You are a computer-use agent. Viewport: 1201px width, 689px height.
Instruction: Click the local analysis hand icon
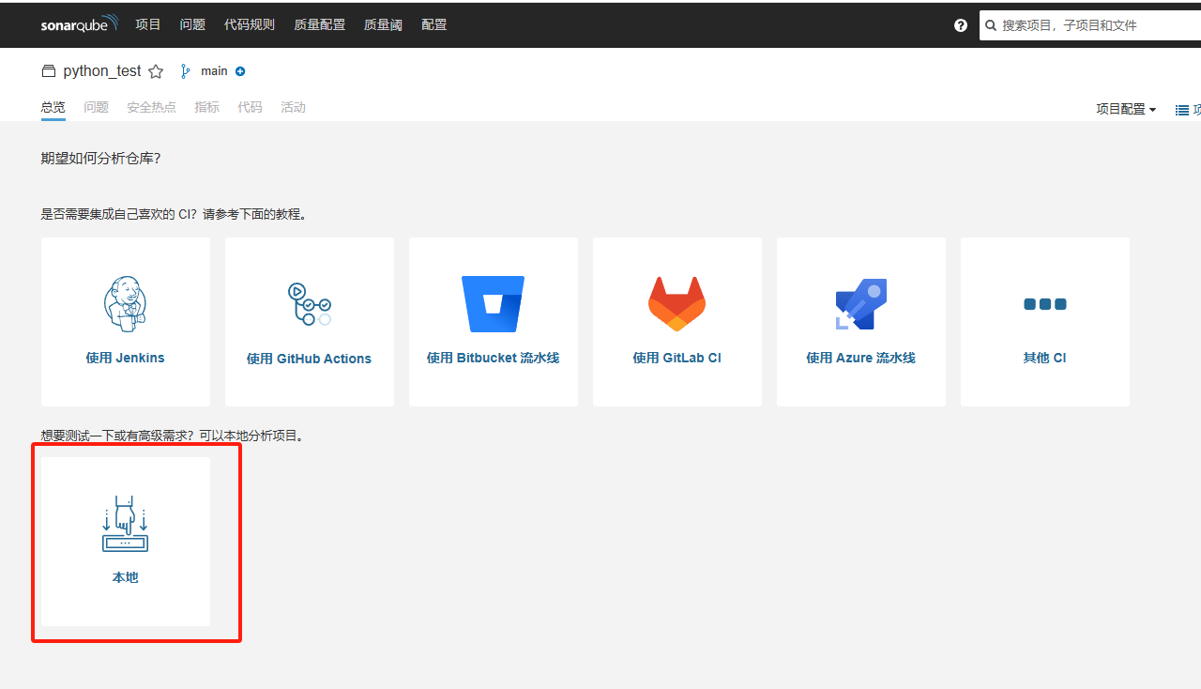tap(125, 524)
